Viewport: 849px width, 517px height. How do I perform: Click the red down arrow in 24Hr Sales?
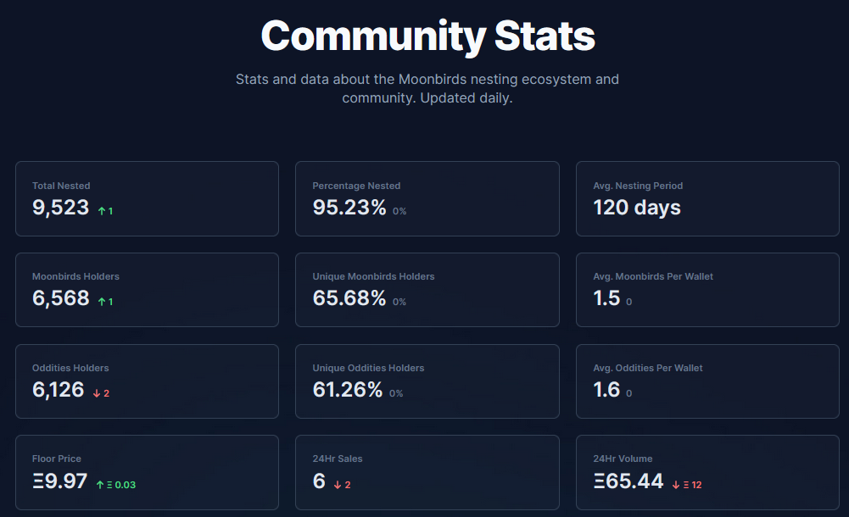click(338, 485)
